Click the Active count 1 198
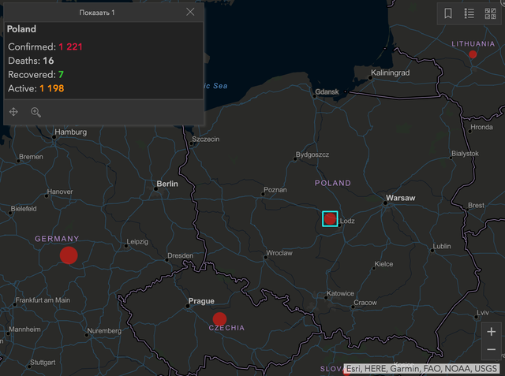The width and height of the screenshot is (505, 376). coord(51,87)
